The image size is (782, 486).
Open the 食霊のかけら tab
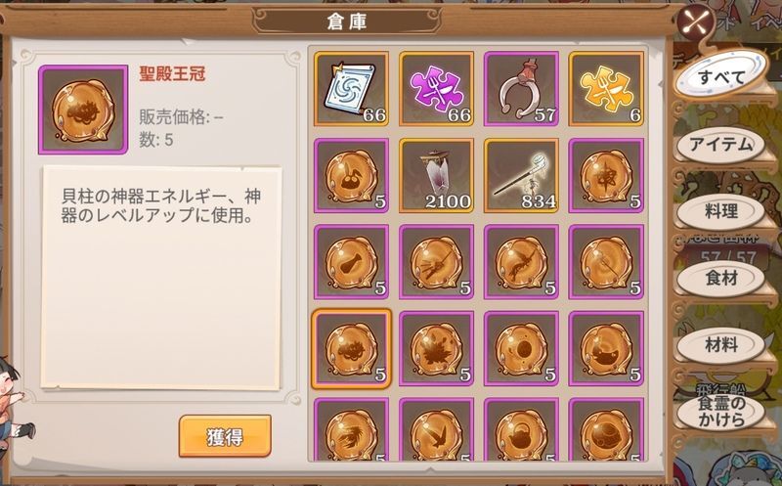click(720, 412)
